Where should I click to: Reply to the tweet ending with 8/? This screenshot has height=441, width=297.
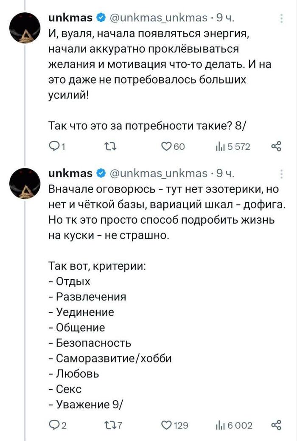tap(54, 147)
